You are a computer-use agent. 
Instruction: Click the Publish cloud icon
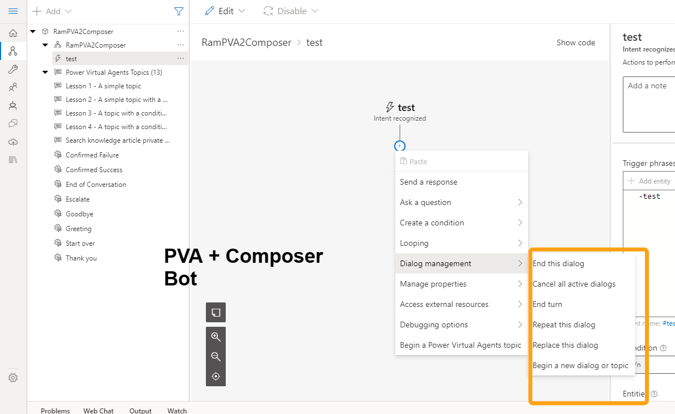point(13,142)
